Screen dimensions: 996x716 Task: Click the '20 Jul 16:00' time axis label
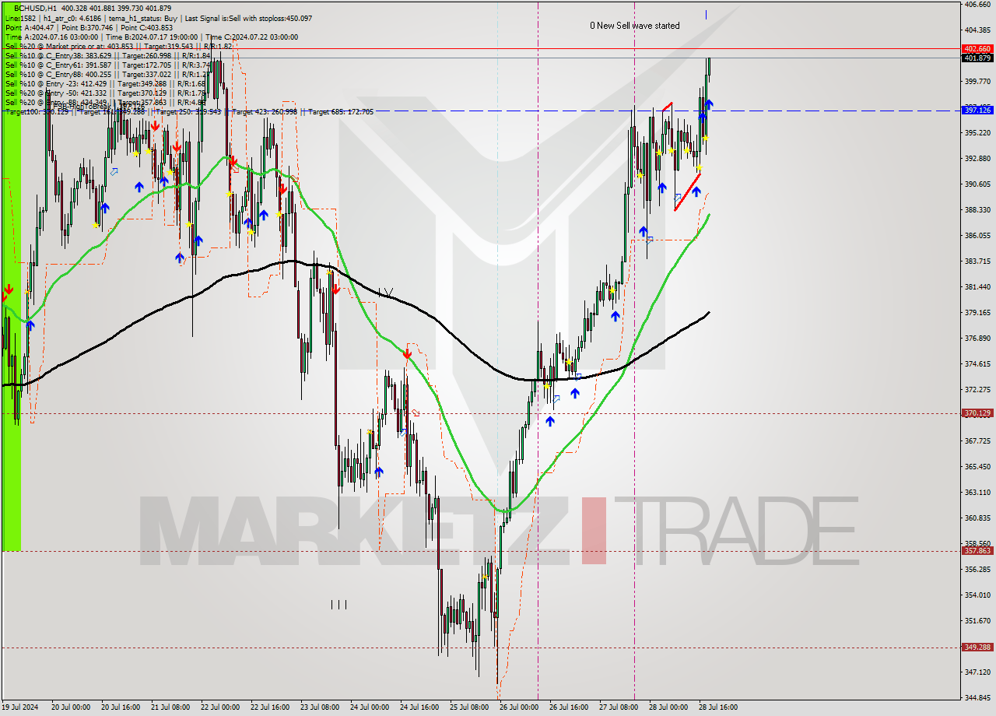(x=121, y=707)
